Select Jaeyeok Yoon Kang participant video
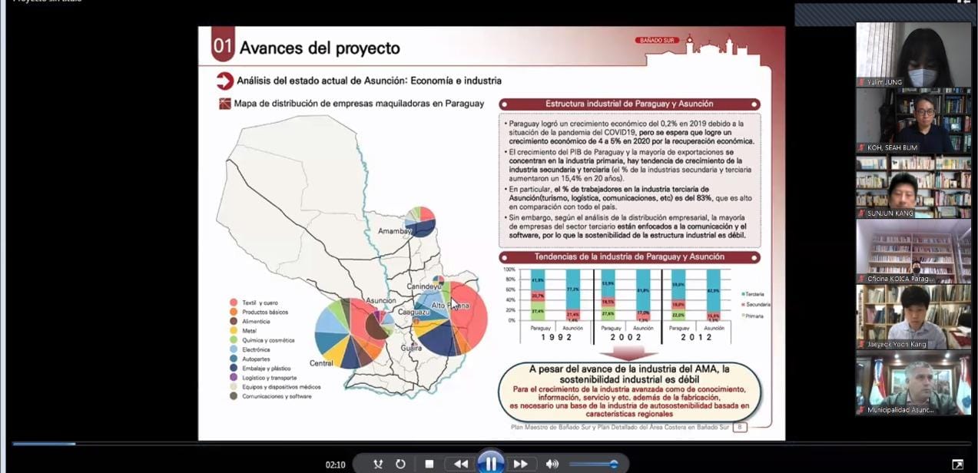Viewport: 978px width, 473px height. point(913,317)
